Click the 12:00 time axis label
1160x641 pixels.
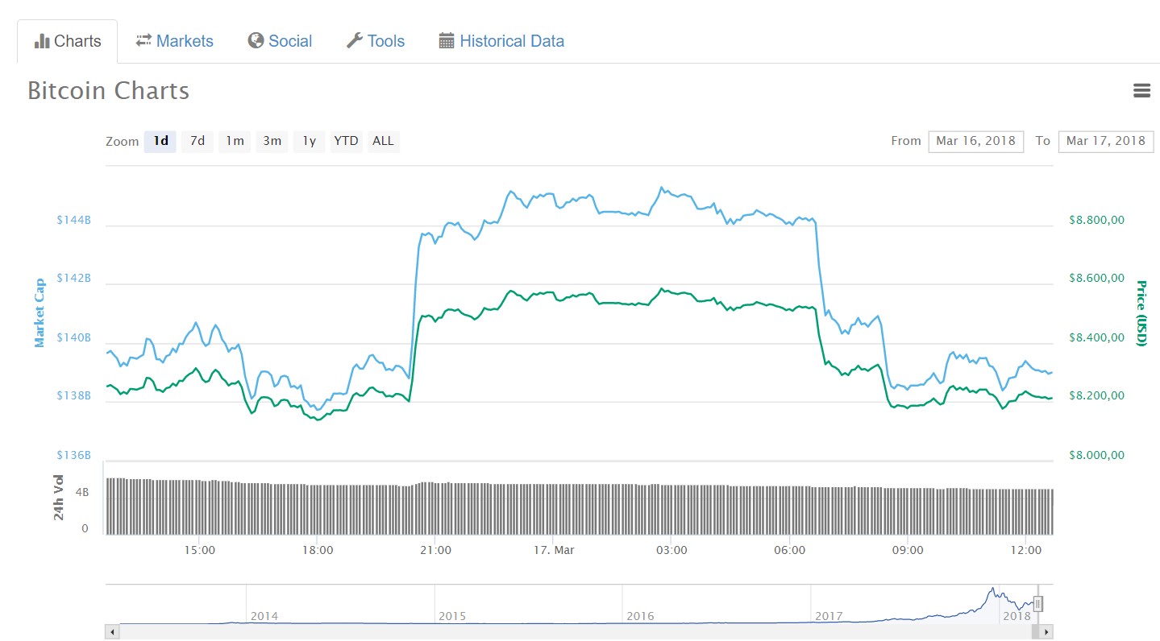(x=1025, y=550)
